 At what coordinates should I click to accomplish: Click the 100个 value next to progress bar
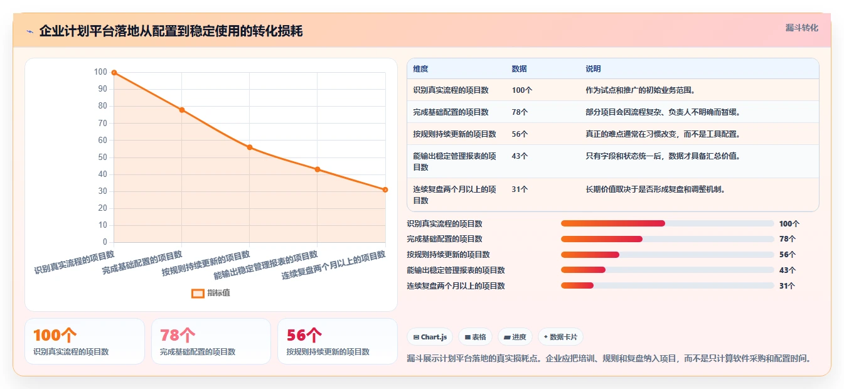pyautogui.click(x=789, y=223)
